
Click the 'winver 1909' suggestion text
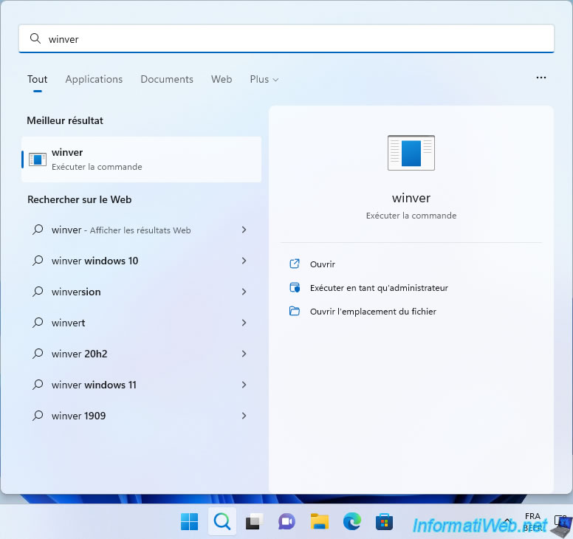[78, 416]
